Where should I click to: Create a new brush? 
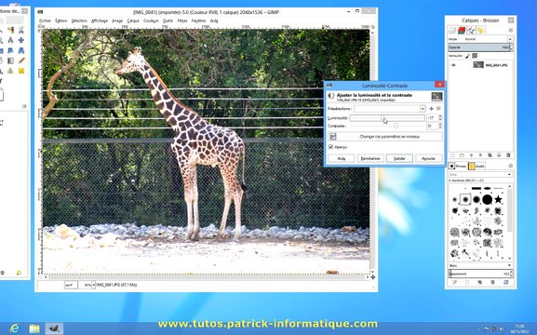(x=467, y=283)
